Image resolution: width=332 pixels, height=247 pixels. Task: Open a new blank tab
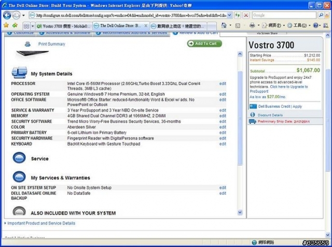(x=212, y=26)
